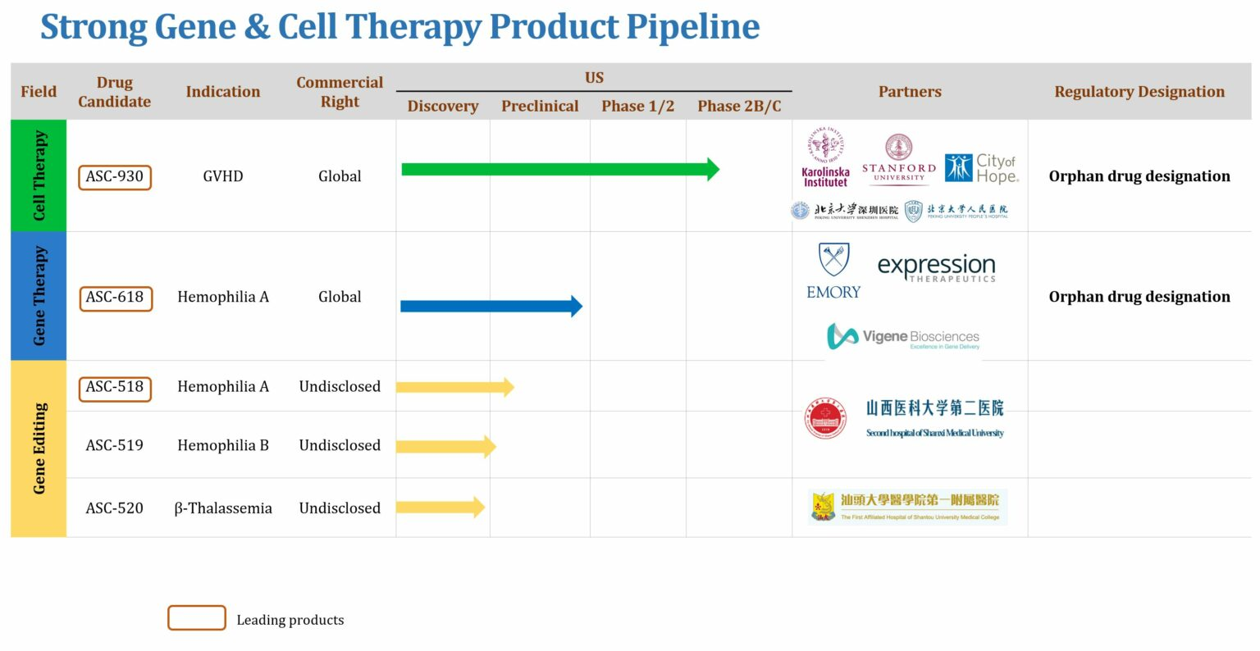Click the blue ASC-618 progress arrow
This screenshot has height=651, width=1260.
click(x=491, y=307)
